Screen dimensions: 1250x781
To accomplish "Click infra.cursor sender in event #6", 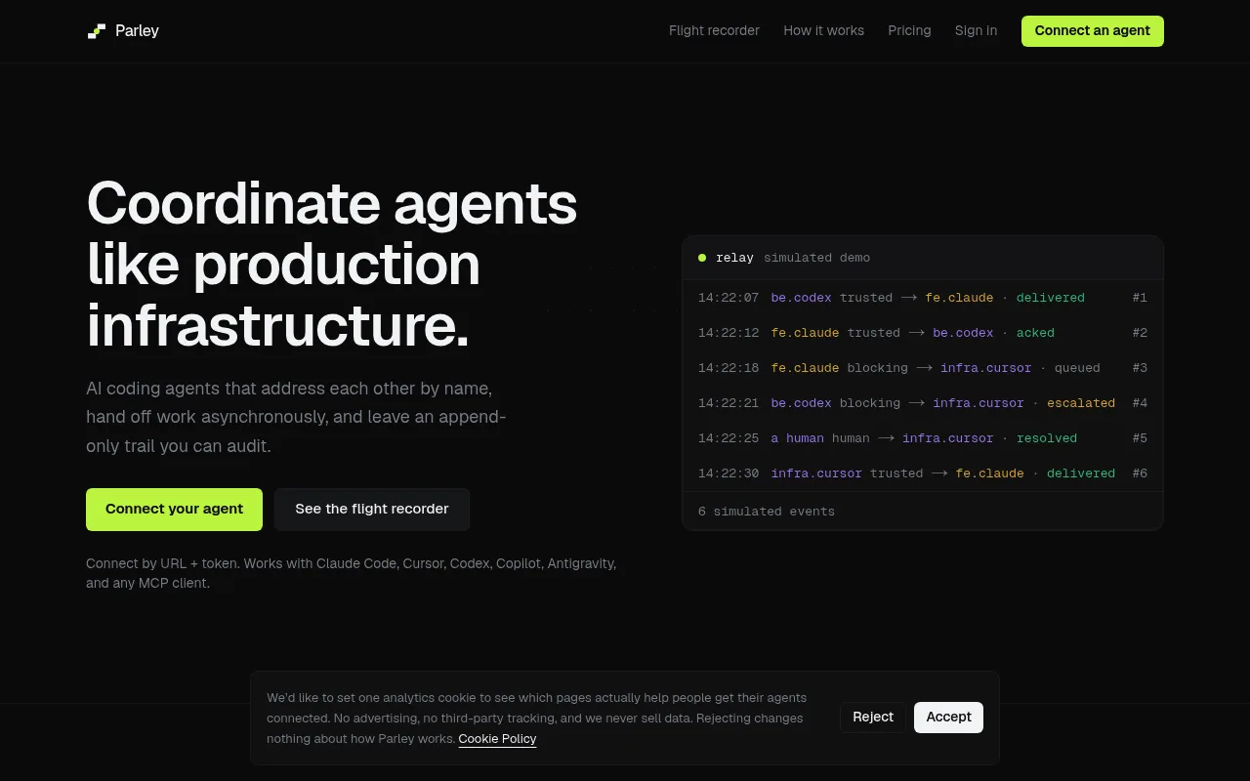I will click(x=816, y=473).
